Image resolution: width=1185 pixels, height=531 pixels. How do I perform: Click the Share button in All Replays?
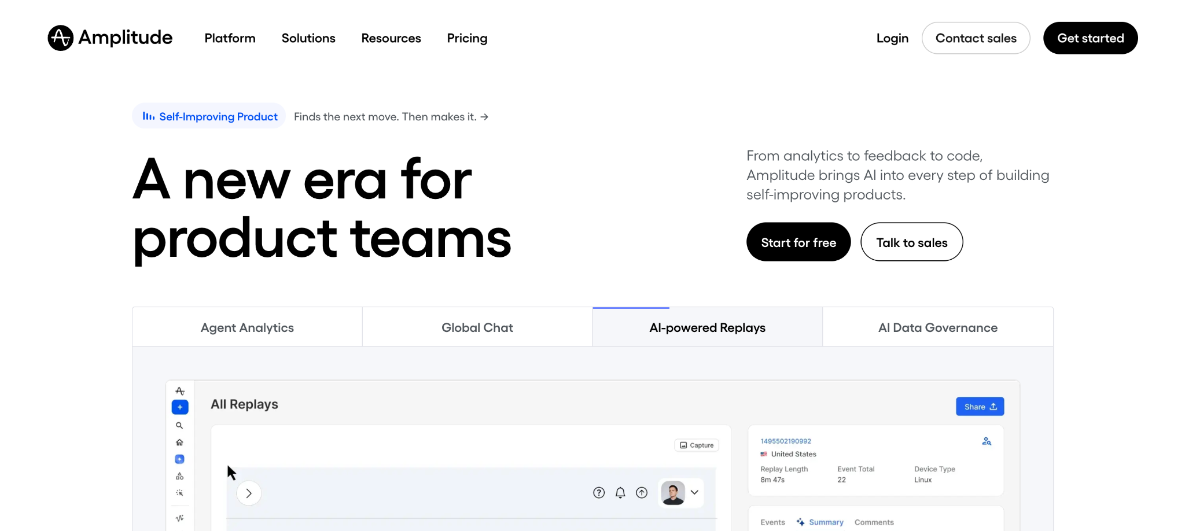click(980, 407)
